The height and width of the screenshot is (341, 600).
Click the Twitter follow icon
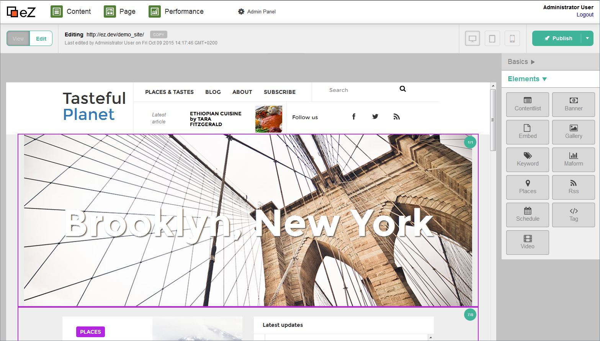(x=375, y=116)
